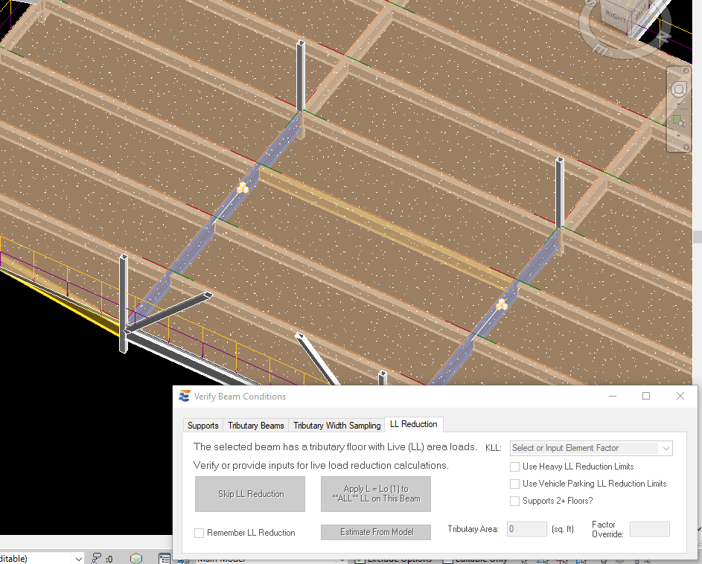Enable Use Heavy LL Reduction Limits
This screenshot has height=564, width=702.
(515, 467)
